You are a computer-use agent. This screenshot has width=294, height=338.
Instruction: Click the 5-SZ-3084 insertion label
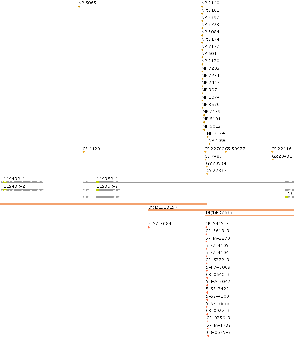(160, 224)
